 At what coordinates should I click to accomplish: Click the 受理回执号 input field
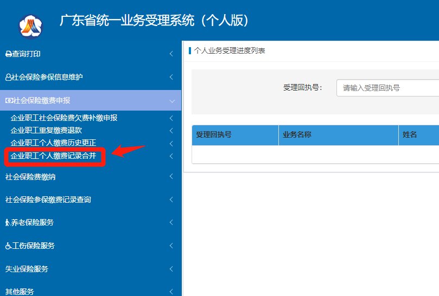[388, 88]
